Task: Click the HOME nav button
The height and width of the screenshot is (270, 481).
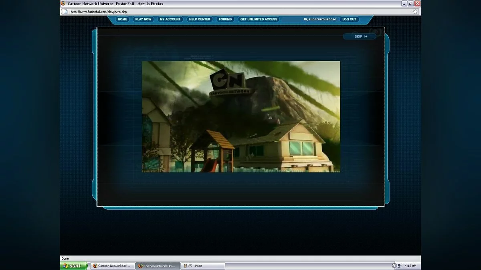Action: click(123, 19)
